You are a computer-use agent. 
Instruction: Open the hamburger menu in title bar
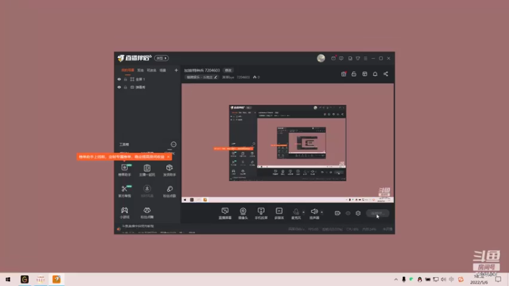coord(365,58)
